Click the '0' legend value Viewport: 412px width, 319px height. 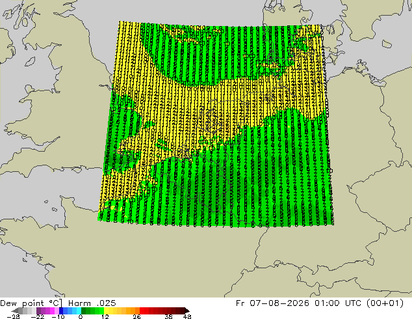[81, 316]
